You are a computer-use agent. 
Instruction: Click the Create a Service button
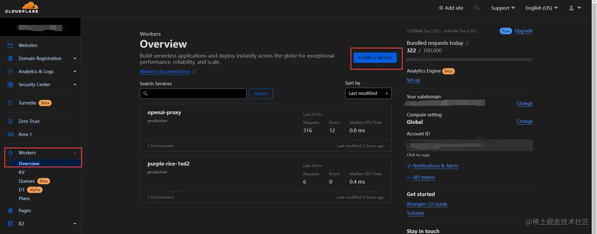click(375, 57)
